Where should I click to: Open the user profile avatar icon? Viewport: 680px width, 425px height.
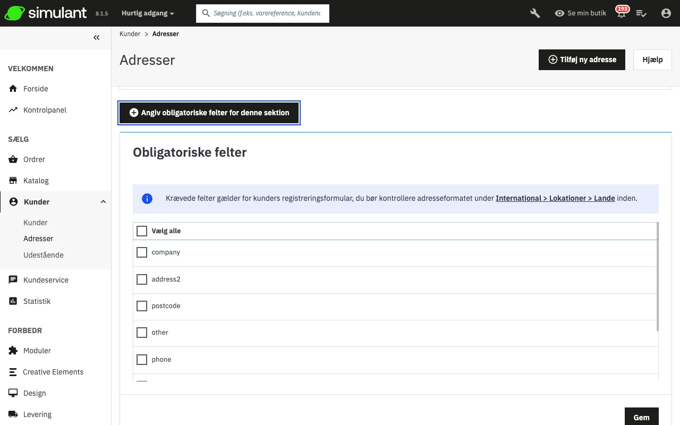click(666, 13)
